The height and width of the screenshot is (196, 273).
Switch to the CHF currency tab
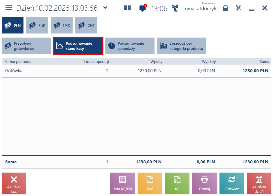[x=86, y=25]
